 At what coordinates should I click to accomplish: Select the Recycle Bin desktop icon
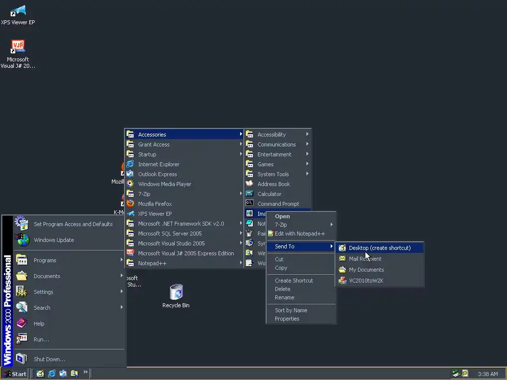pos(176,292)
